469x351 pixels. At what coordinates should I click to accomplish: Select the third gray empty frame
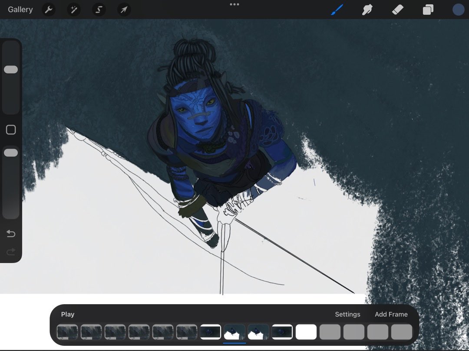[378, 332]
